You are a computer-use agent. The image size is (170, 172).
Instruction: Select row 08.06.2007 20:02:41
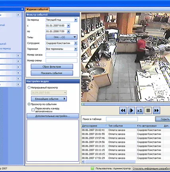(125, 130)
